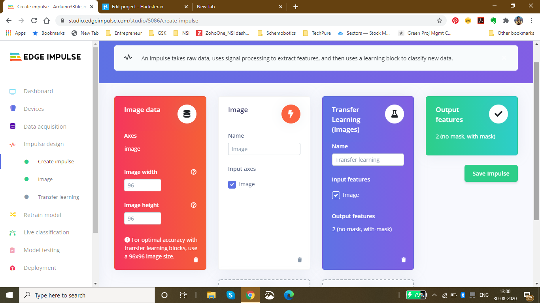Bookmark page with the star icon
Viewport: 540px width, 303px height.
coord(439,21)
